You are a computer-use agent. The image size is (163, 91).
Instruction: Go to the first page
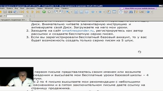click(x=22, y=12)
